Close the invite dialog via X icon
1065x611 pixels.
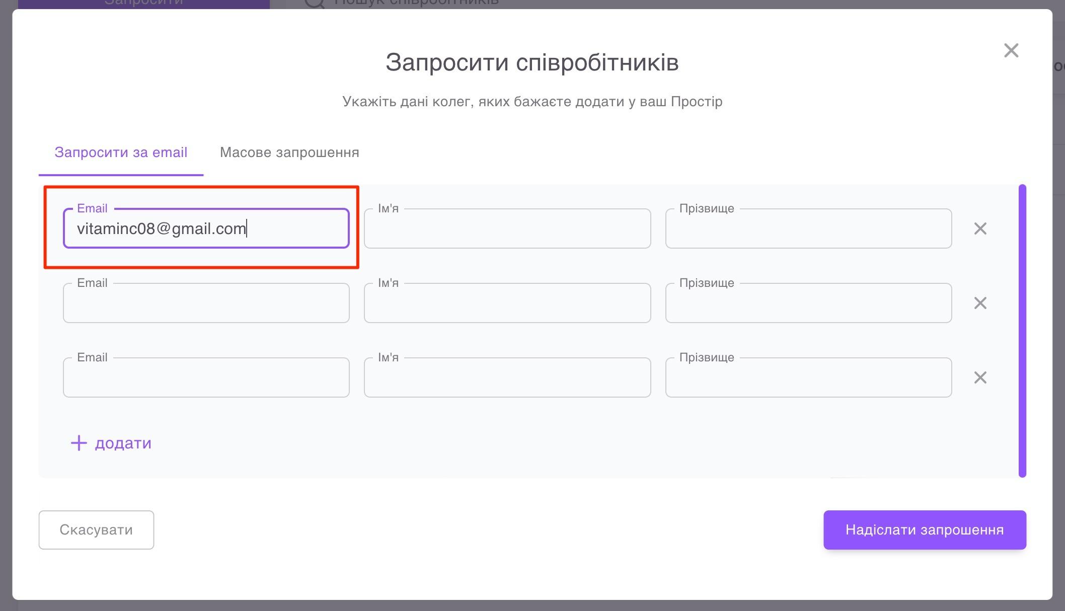1011,50
